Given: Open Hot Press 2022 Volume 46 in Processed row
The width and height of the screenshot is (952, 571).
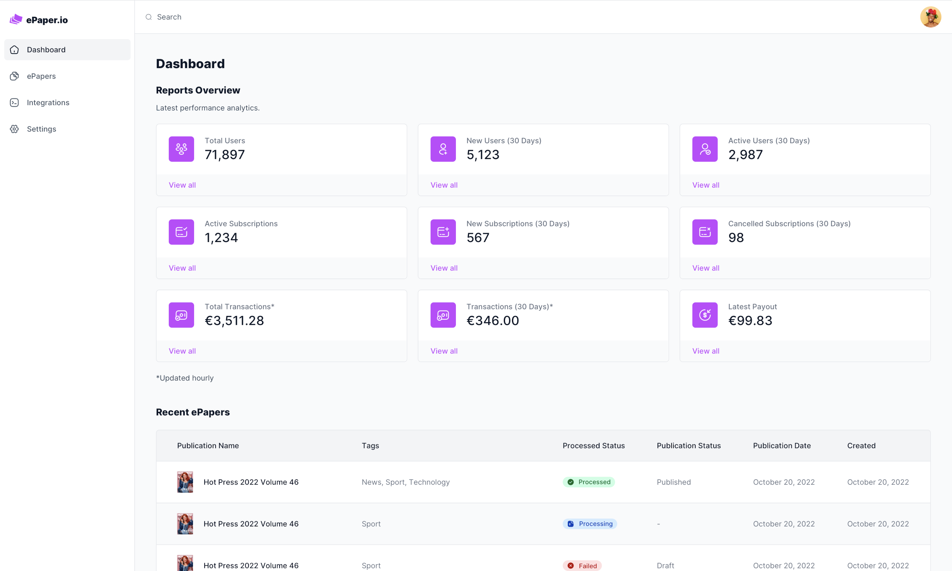Looking at the screenshot, I should coord(251,482).
